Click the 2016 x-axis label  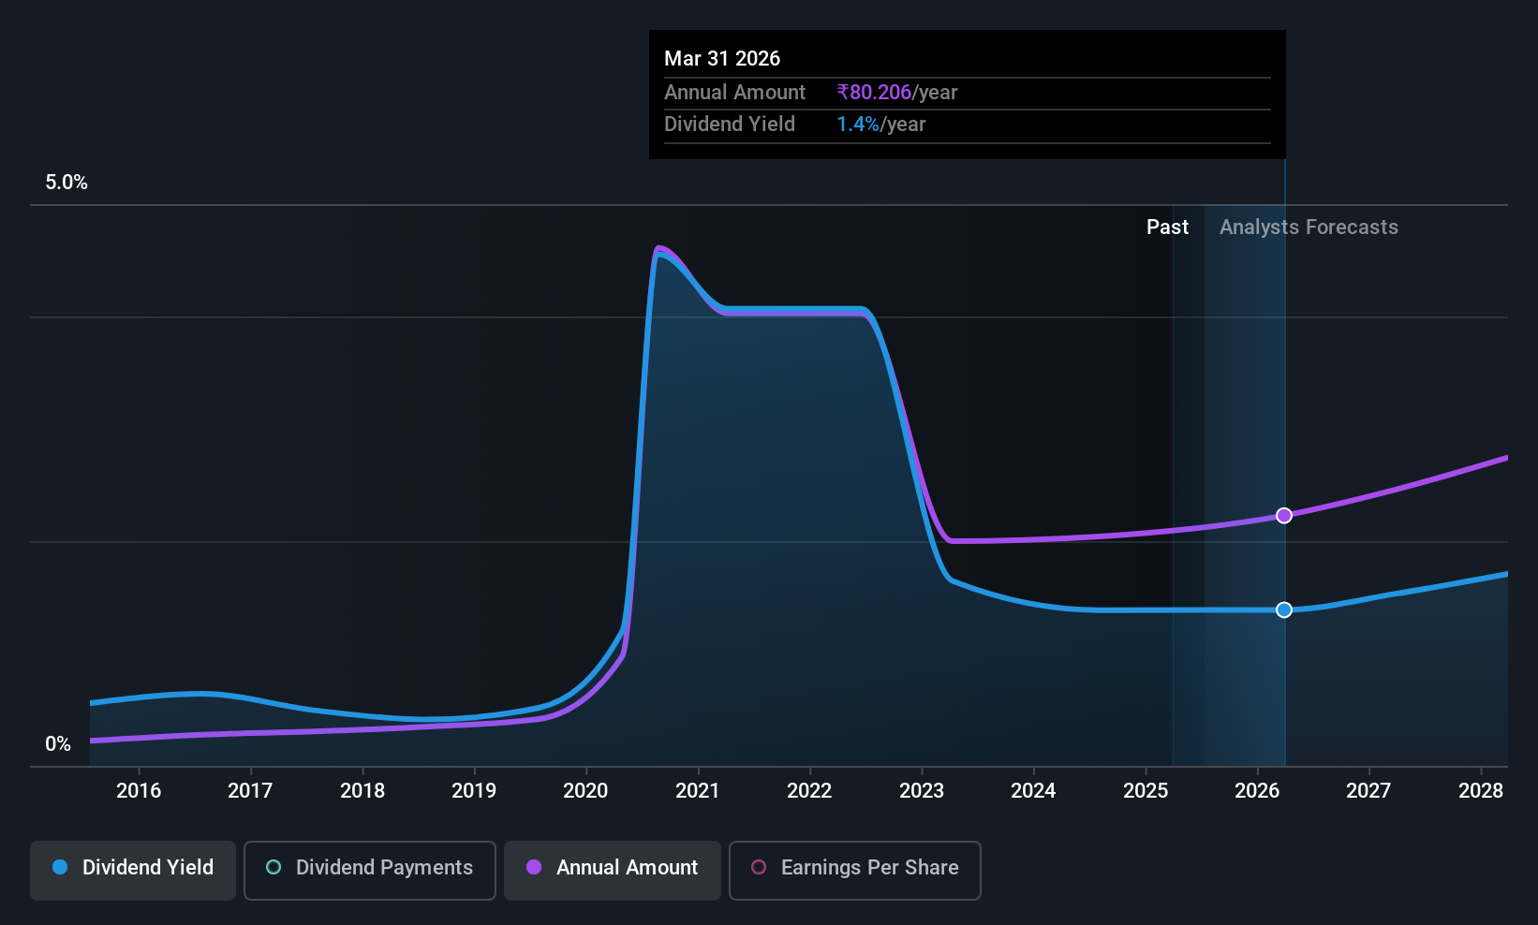click(139, 791)
